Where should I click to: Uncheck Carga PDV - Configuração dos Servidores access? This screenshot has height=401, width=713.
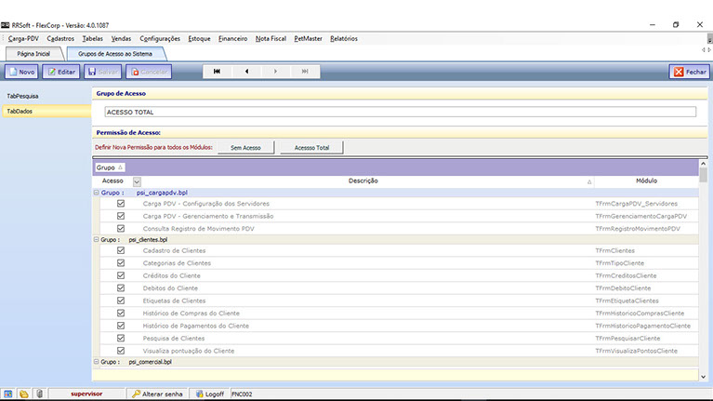(x=120, y=203)
